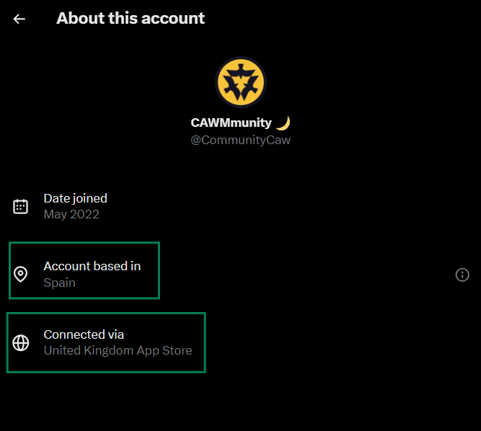Image resolution: width=481 pixels, height=431 pixels.
Task: Click the crow emblem in the avatar
Action: coord(241,82)
